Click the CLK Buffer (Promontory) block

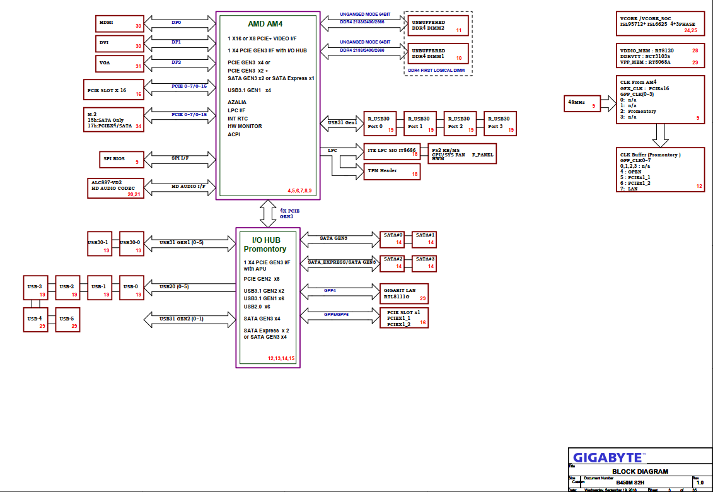pyautogui.click(x=660, y=170)
